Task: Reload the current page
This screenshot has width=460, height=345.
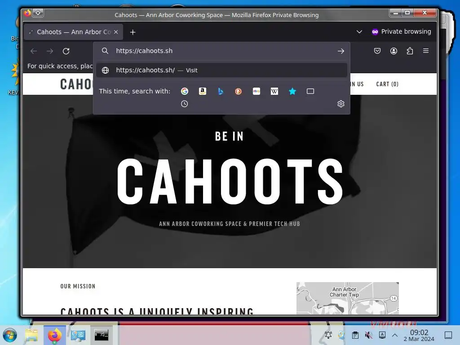Action: 66,51
